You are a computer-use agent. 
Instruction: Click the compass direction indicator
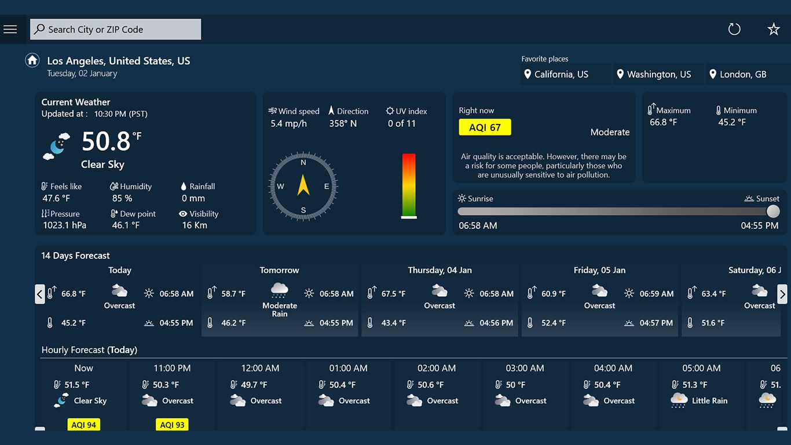[x=302, y=187]
